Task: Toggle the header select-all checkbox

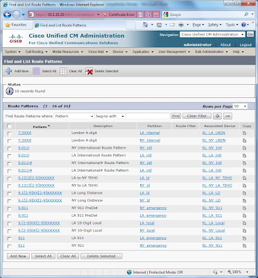Action: pyautogui.click(x=9, y=126)
